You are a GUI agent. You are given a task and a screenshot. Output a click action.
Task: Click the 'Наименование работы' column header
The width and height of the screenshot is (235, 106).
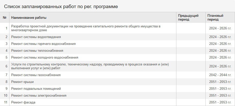(93, 17)
